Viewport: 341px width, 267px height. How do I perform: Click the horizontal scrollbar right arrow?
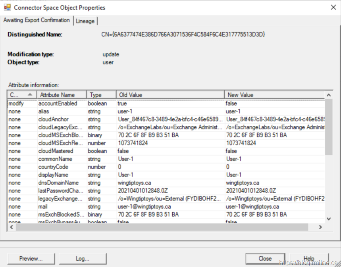click(321, 227)
